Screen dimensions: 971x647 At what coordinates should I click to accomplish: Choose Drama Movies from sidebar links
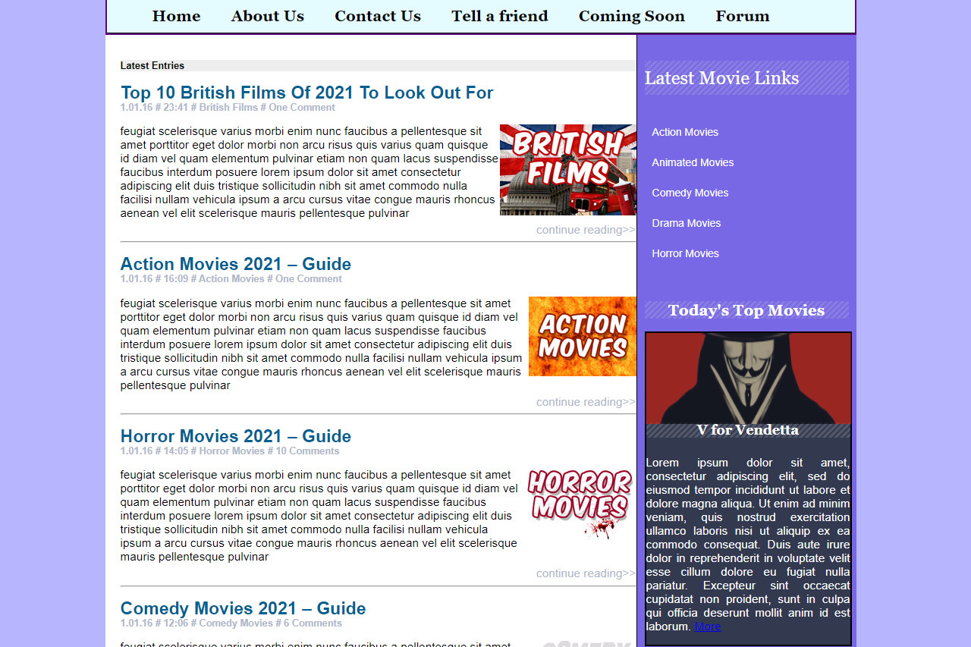(686, 223)
